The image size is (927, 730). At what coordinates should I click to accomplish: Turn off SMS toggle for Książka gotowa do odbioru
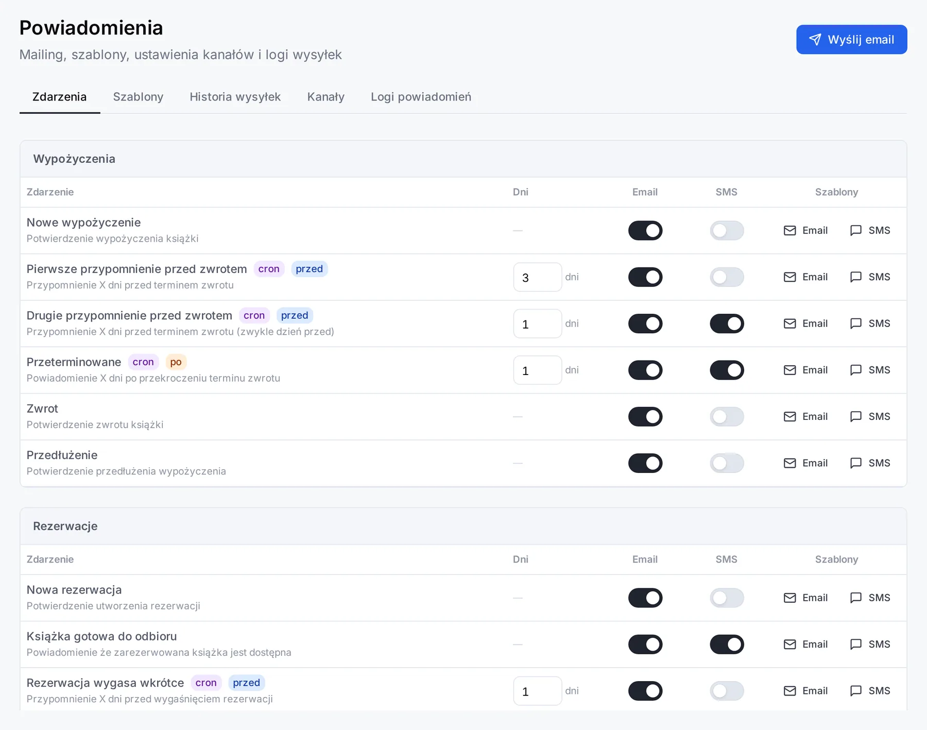(x=727, y=644)
